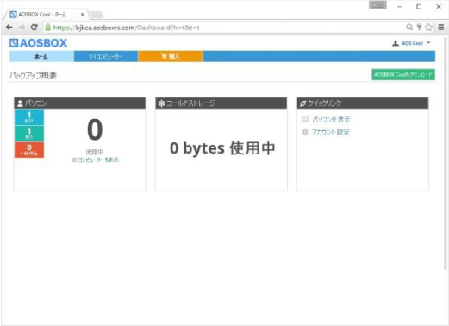Image resolution: width=449 pixels, height=326 pixels.
Task: Bookmark this page with the star icon
Action: tap(428, 28)
